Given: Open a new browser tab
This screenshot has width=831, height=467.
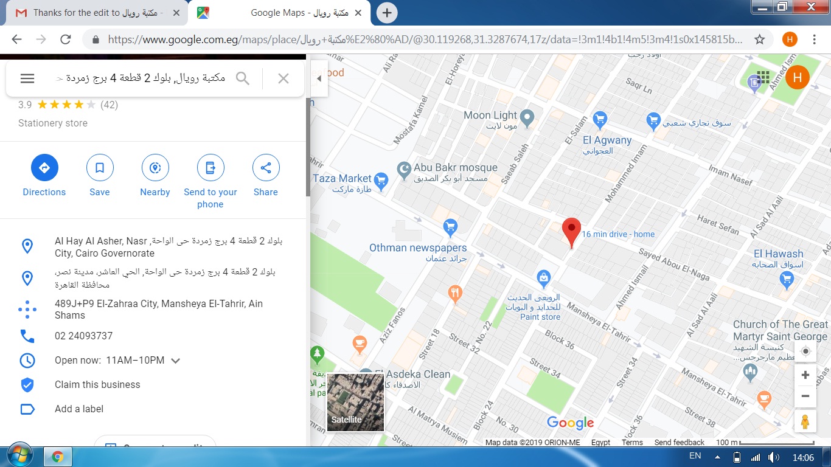Looking at the screenshot, I should [x=387, y=12].
